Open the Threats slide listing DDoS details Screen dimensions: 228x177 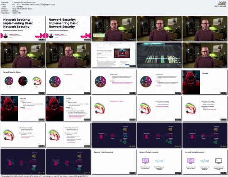[68, 108]
